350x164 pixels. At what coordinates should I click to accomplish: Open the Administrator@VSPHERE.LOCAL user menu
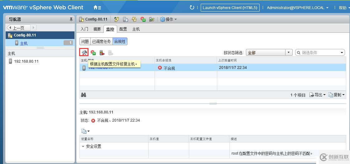[x=298, y=7]
